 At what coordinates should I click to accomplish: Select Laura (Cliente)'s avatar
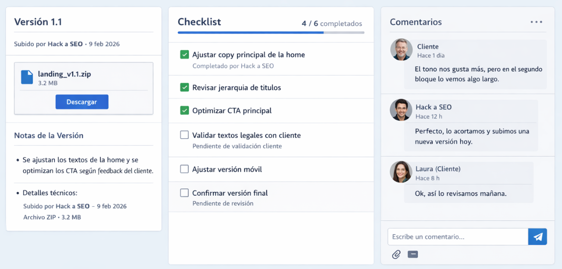(401, 172)
